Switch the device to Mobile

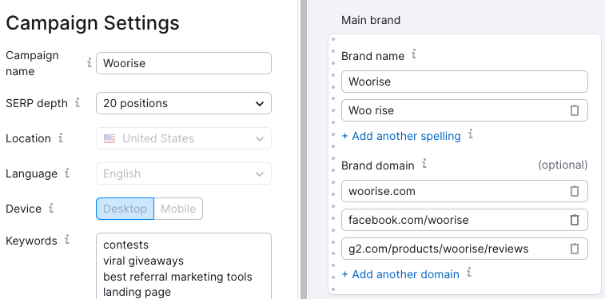178,209
